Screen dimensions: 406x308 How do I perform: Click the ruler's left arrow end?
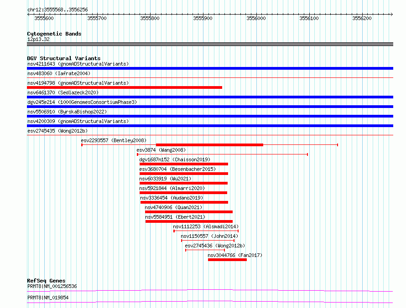pyautogui.click(x=28, y=14)
